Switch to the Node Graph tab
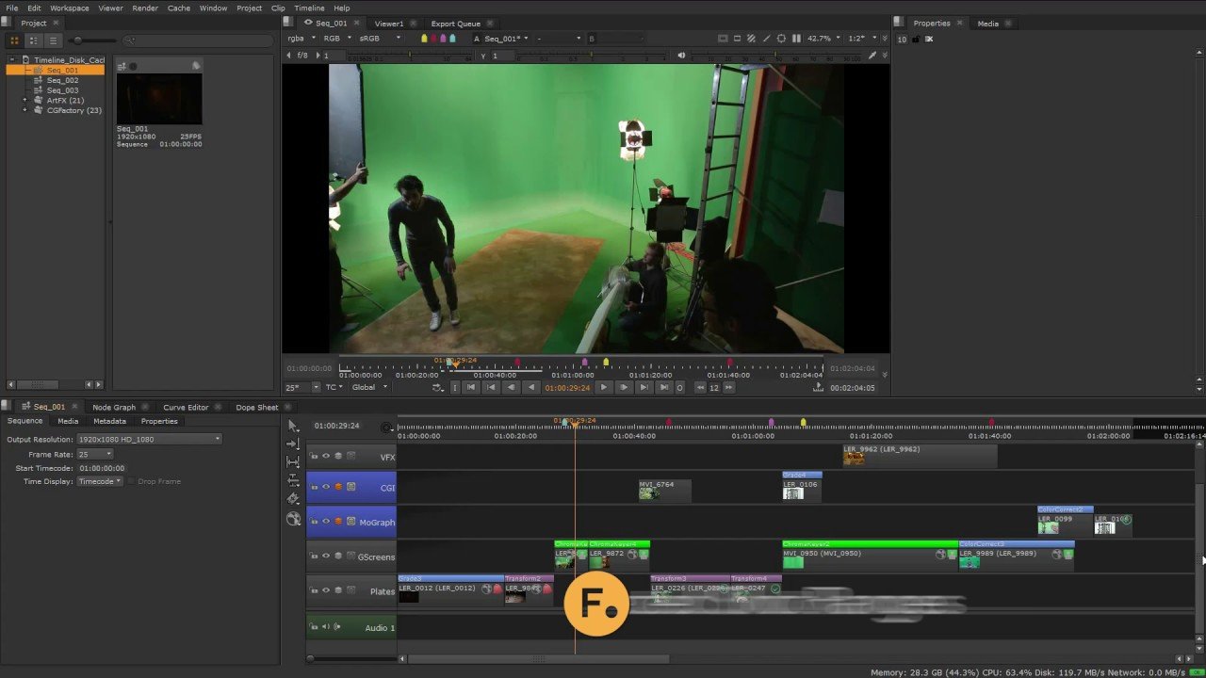Viewport: 1206px width, 678px height. click(113, 407)
